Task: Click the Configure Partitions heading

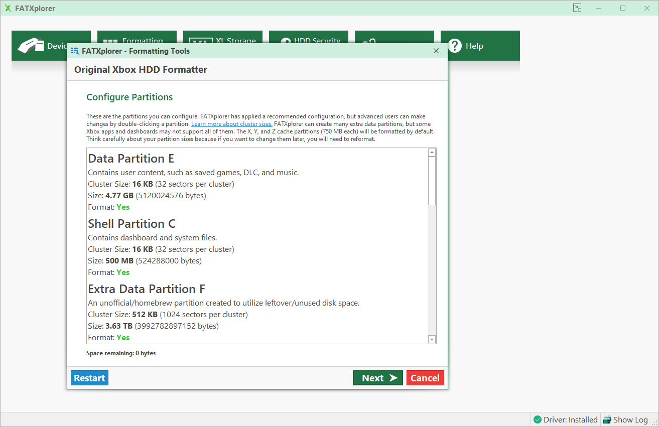Action: pyautogui.click(x=129, y=97)
